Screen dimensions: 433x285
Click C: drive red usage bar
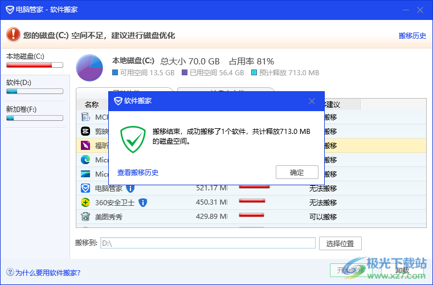[x=35, y=65]
